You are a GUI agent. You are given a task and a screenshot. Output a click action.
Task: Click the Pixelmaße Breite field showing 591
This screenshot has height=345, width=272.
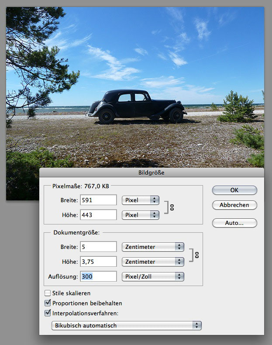(x=98, y=200)
